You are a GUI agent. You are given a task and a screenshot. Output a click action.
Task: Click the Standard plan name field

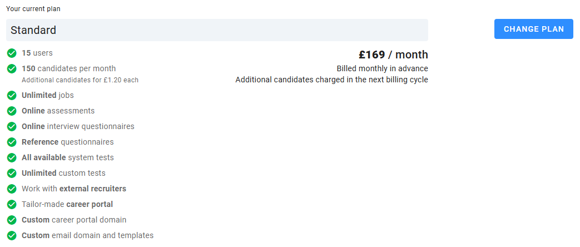(217, 30)
